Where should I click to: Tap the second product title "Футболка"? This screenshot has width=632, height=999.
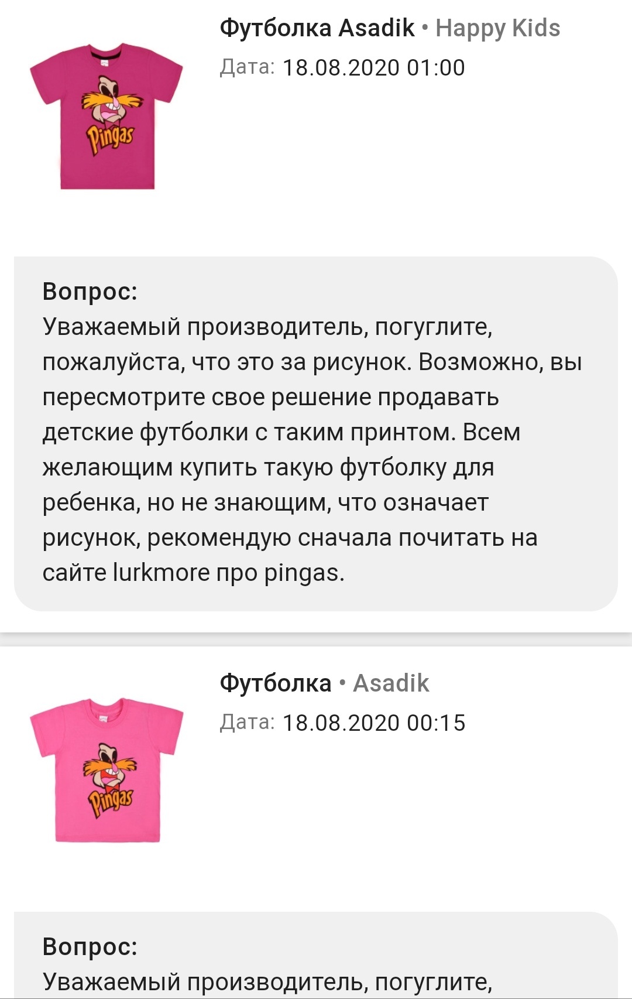point(275,683)
